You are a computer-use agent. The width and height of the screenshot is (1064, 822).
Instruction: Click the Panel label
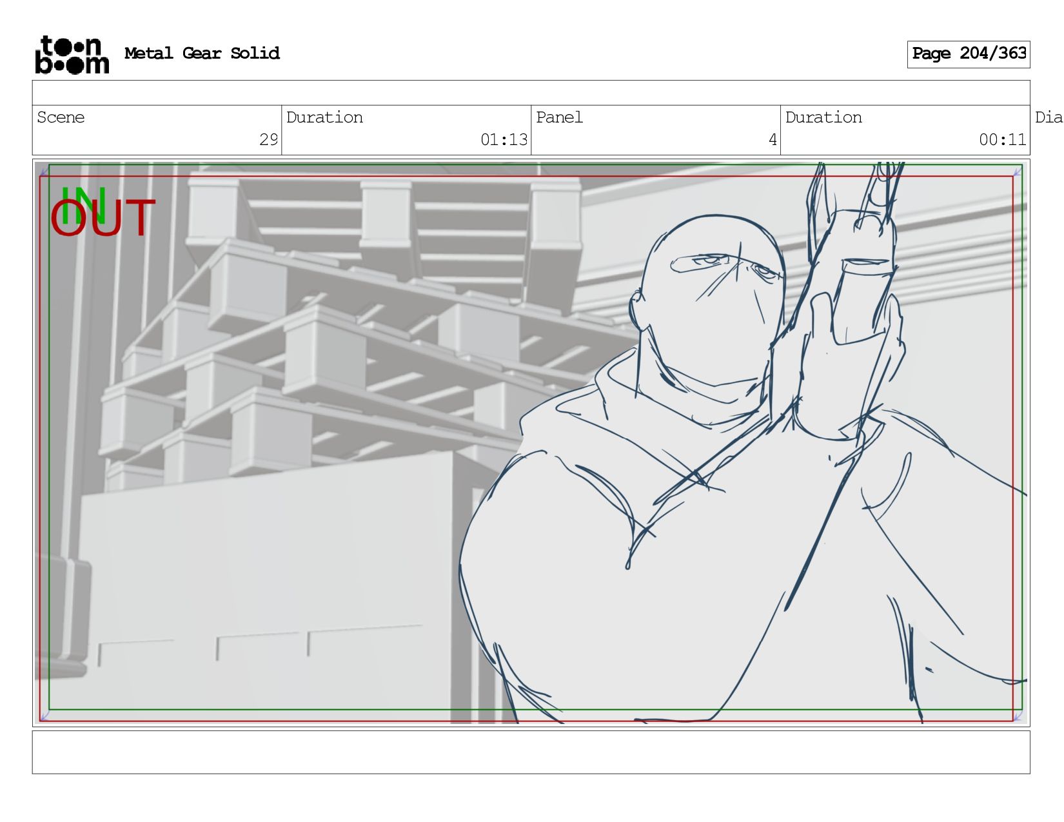point(559,117)
